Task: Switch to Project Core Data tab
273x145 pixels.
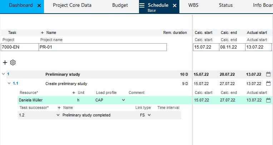Action: click(x=72, y=5)
